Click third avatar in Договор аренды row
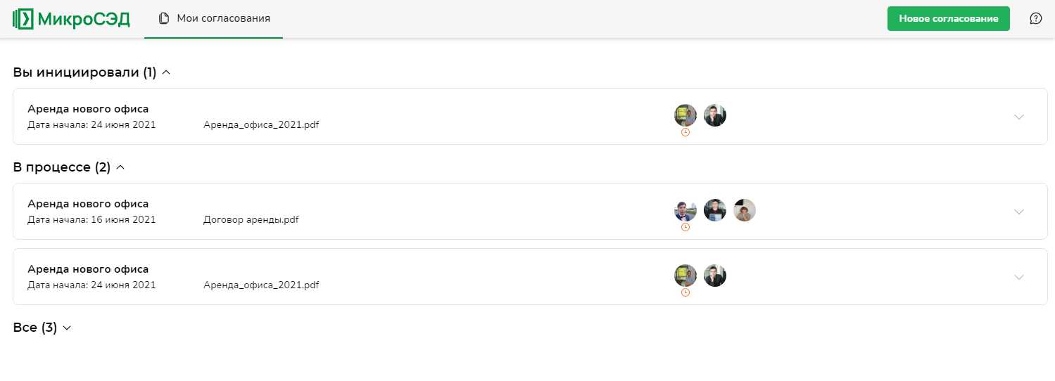The height and width of the screenshot is (381, 1055). point(745,210)
